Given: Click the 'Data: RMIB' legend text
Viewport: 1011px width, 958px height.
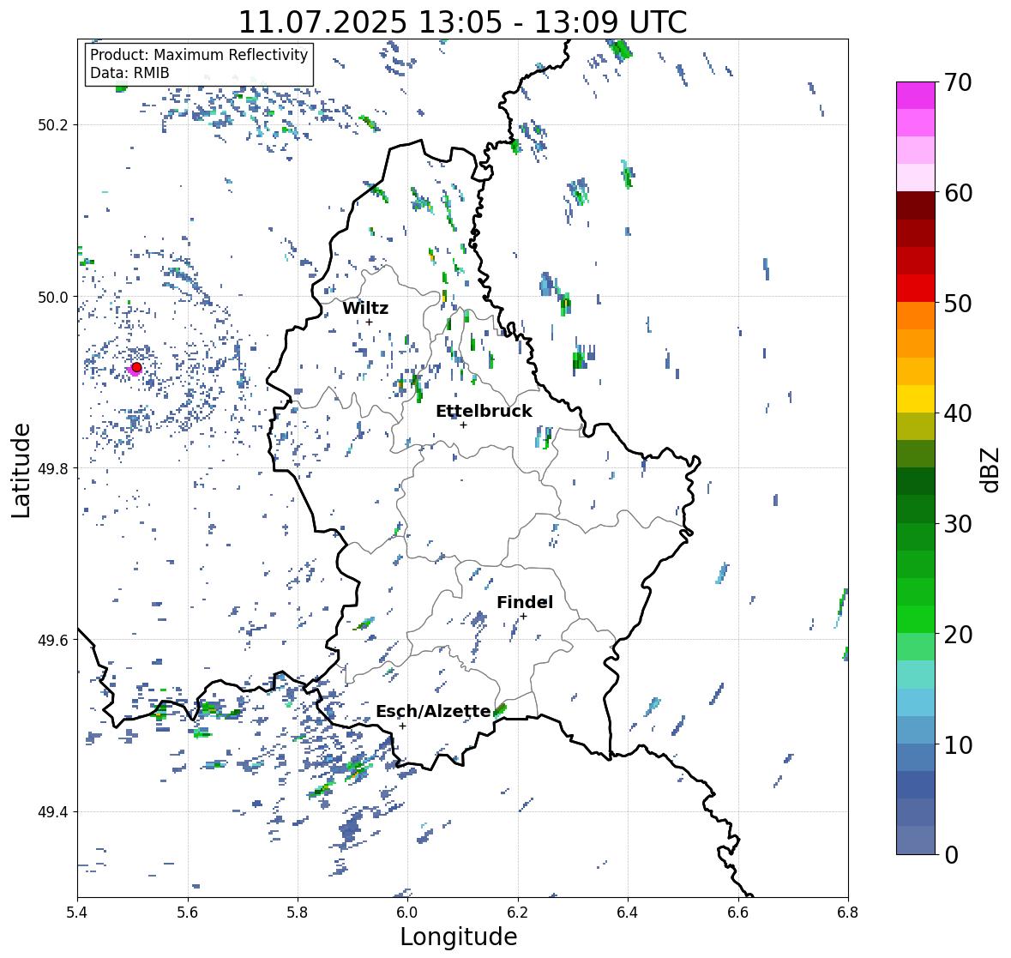Looking at the screenshot, I should (129, 73).
